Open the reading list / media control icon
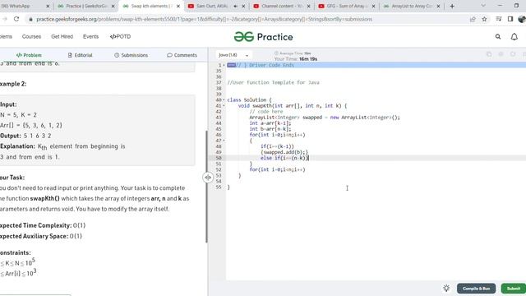Image resolution: width=526 pixels, height=296 pixels. coord(499,19)
